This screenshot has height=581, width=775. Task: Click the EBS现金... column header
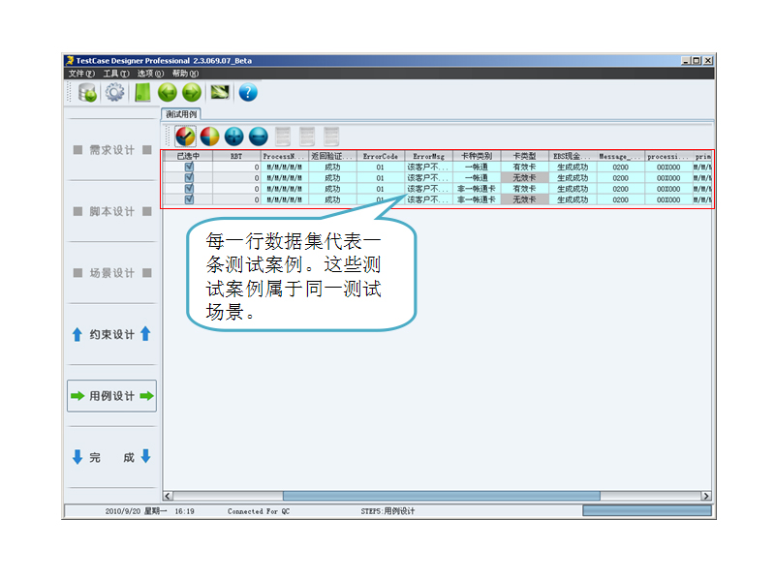573,156
